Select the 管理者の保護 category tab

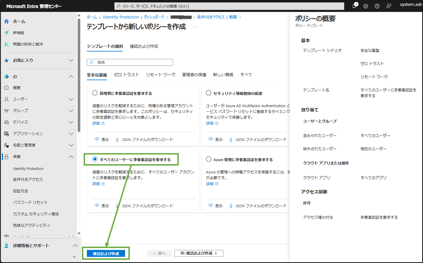click(194, 75)
